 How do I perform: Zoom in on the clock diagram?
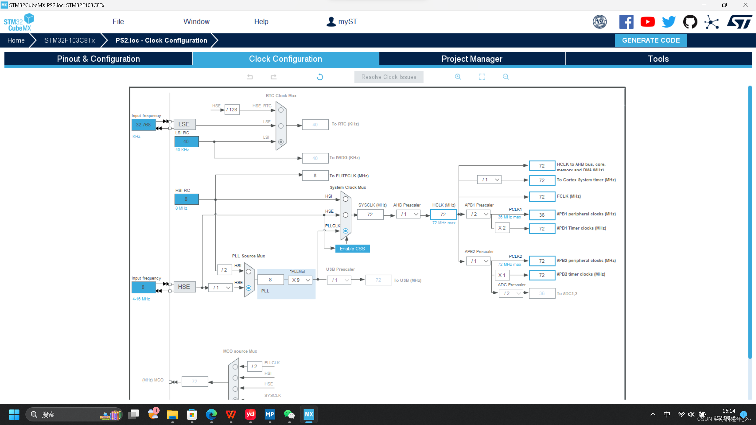(458, 77)
